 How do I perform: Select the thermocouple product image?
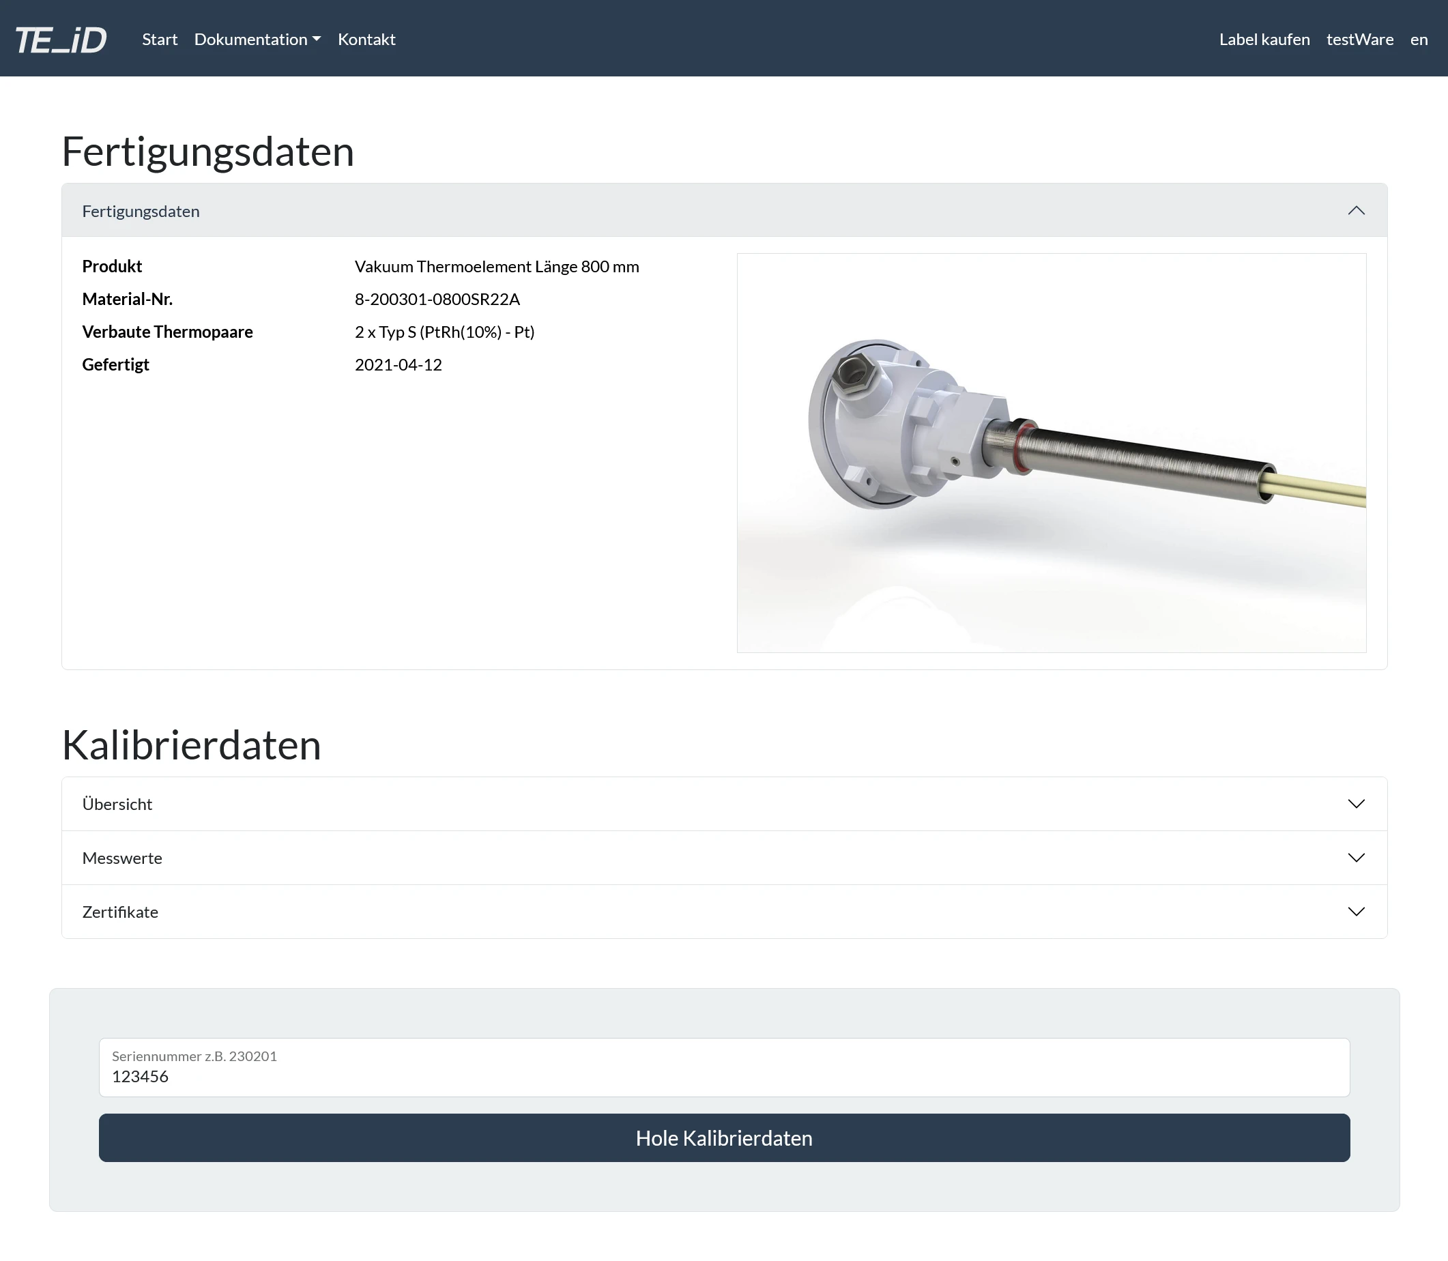pos(1050,454)
